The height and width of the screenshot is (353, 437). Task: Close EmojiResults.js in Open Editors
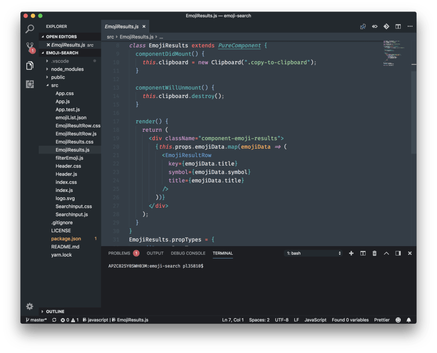[48, 45]
